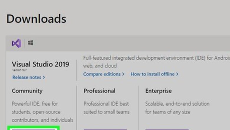Click the Professional edition heading
Viewport: 230px width, 130px height.
coord(99,91)
